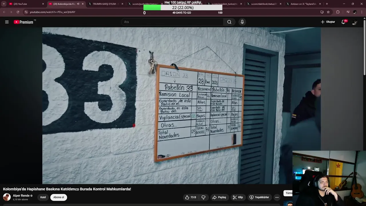
Task: Click the green follower goal progress bar
Action: tap(183, 8)
